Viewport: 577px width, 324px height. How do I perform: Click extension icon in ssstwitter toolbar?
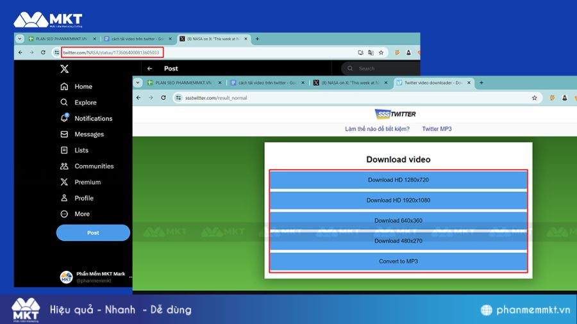tap(552, 98)
